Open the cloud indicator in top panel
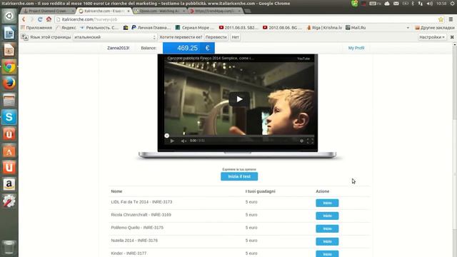The height and width of the screenshot is (257, 457). click(x=387, y=4)
